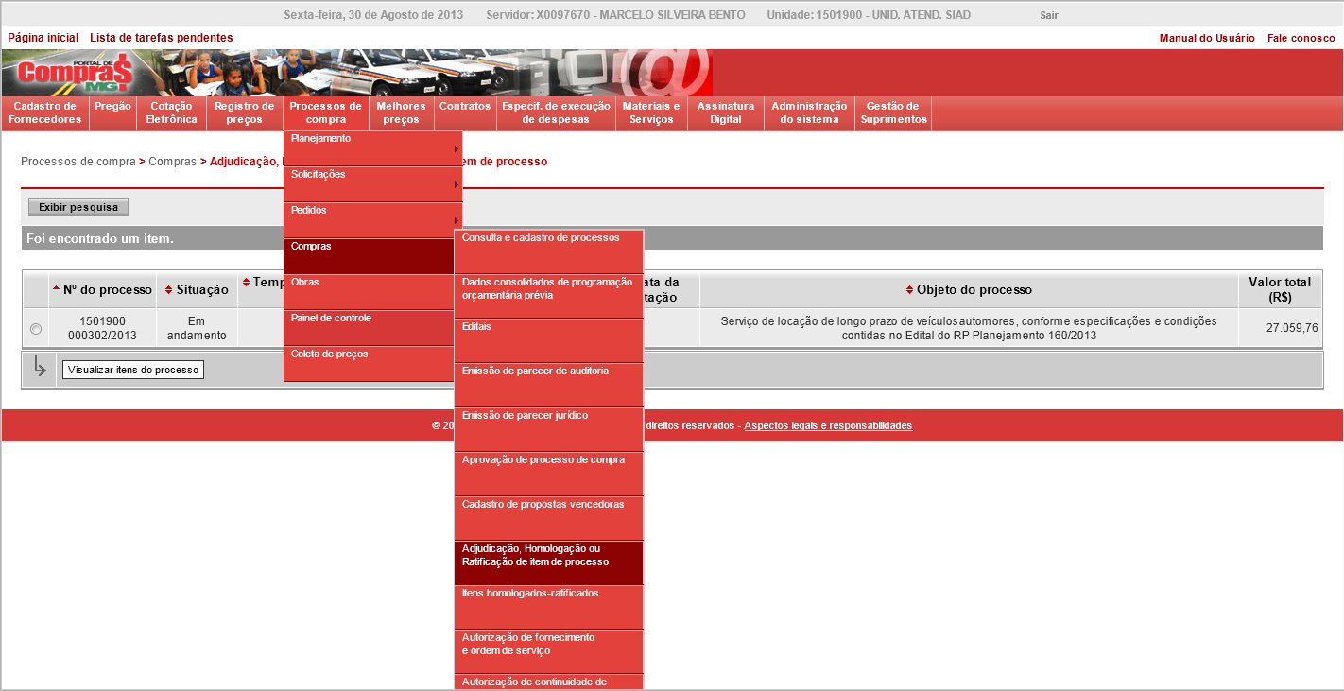The width and height of the screenshot is (1344, 691).
Task: Open Melhores preços menu
Action: [402, 112]
